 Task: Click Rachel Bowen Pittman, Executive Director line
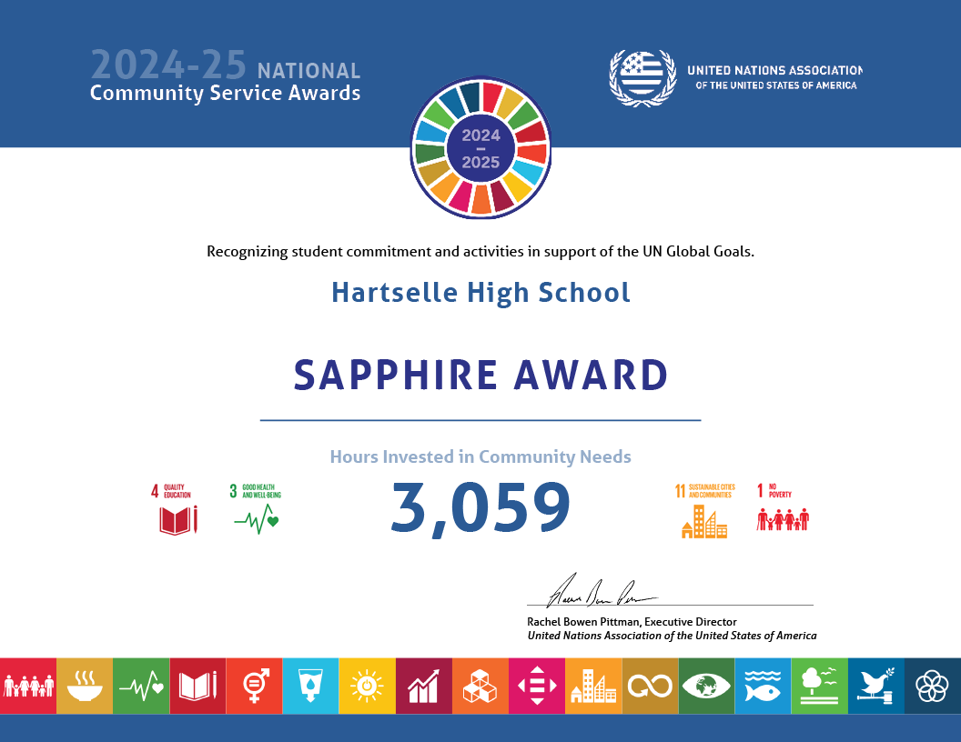tap(632, 621)
